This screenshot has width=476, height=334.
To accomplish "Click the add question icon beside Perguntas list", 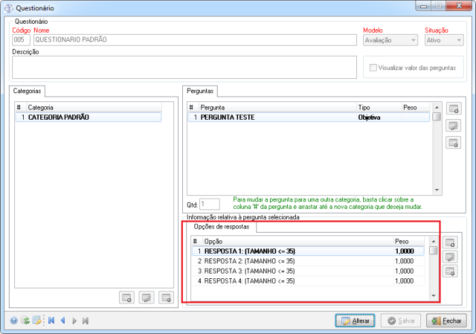I will point(454,109).
